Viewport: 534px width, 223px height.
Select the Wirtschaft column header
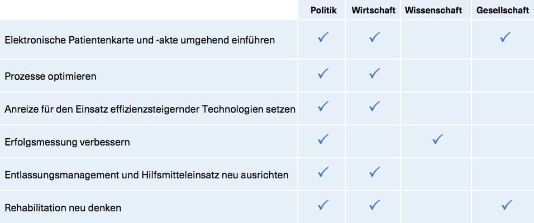point(374,10)
